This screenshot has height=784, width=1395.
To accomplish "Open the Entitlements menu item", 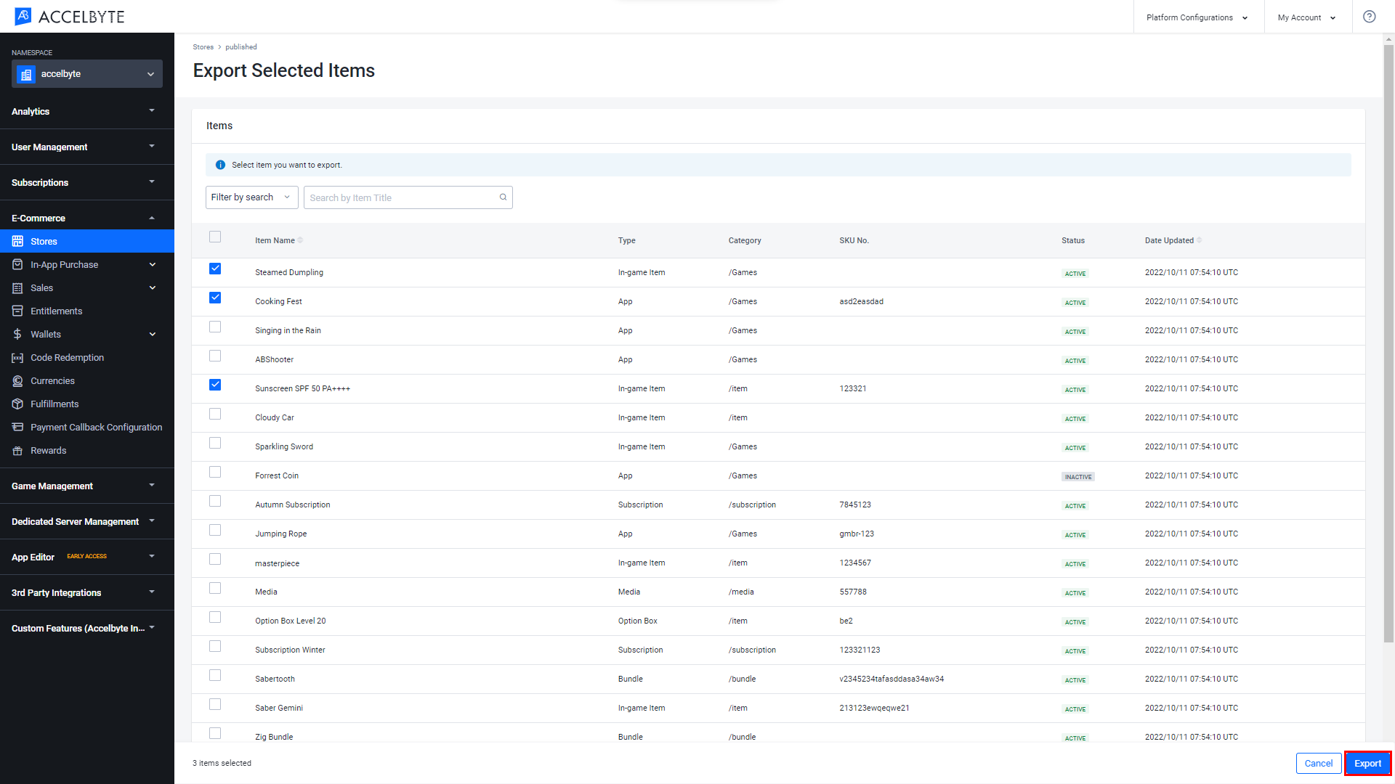I will coord(87,311).
